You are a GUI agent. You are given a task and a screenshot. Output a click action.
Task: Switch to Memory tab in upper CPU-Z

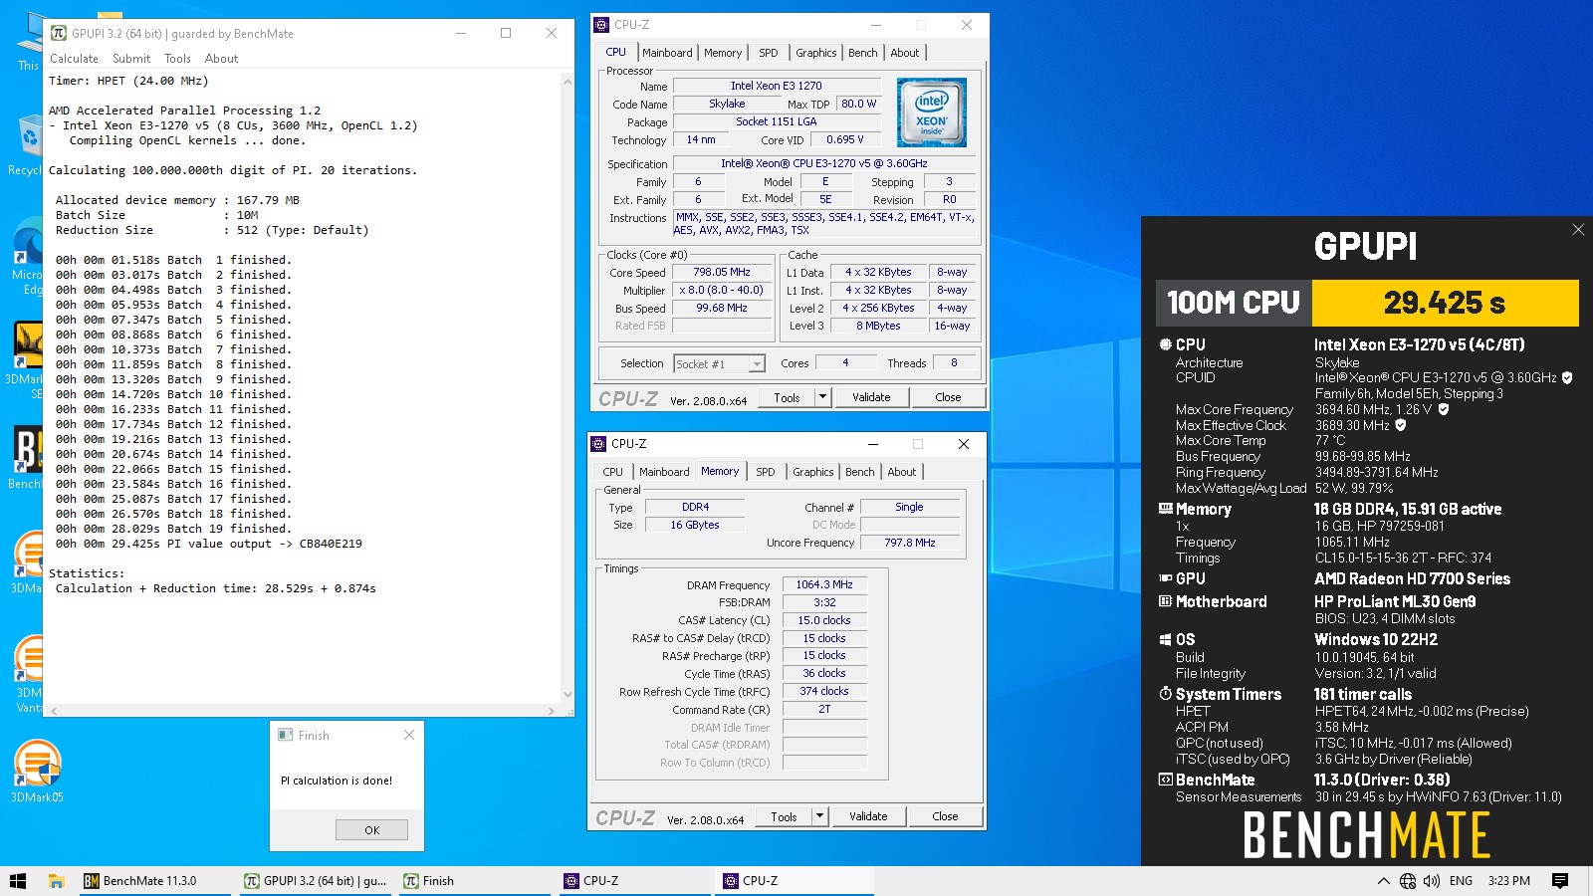pos(723,53)
